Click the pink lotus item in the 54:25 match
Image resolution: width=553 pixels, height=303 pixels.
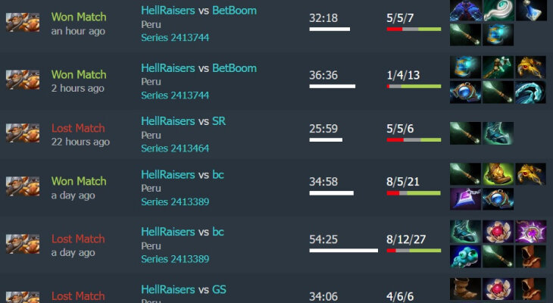click(x=498, y=232)
